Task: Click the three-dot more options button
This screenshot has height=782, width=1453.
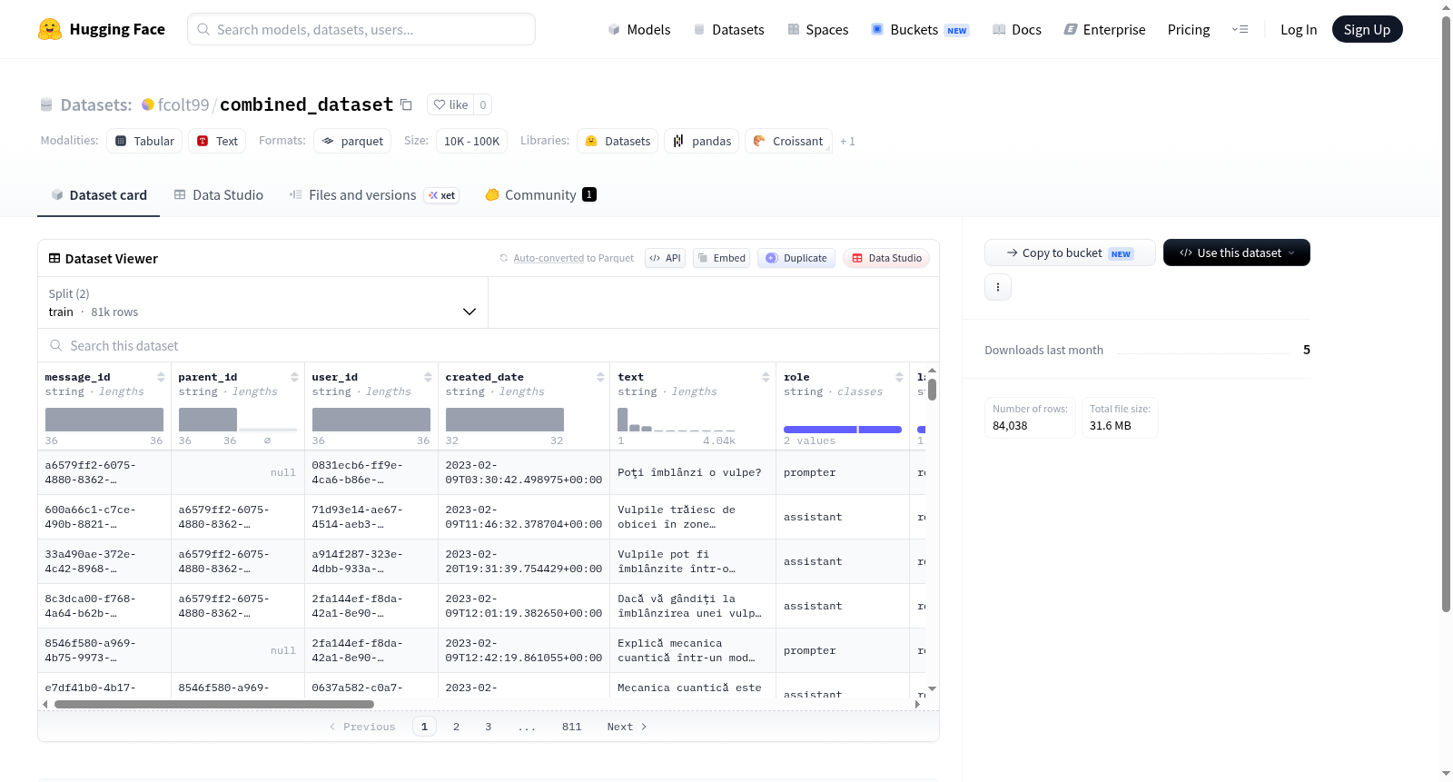Action: (x=998, y=287)
